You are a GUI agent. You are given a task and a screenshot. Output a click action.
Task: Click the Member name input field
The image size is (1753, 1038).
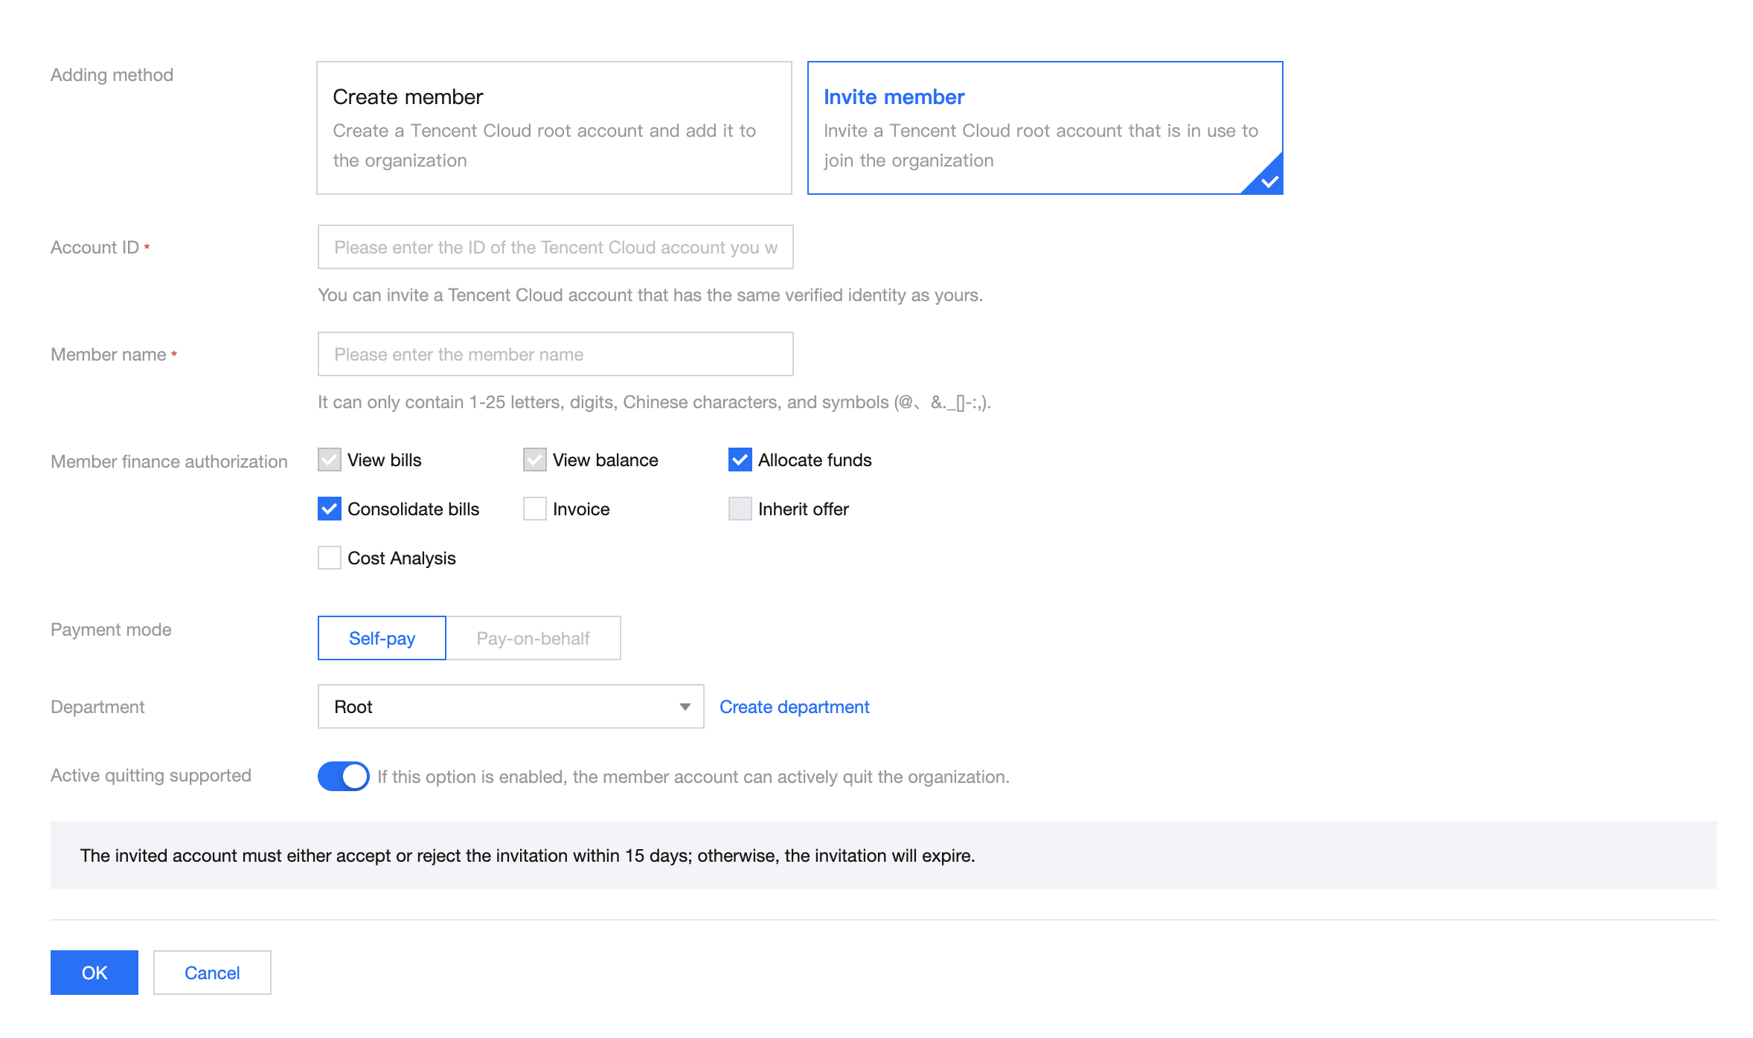coord(555,354)
